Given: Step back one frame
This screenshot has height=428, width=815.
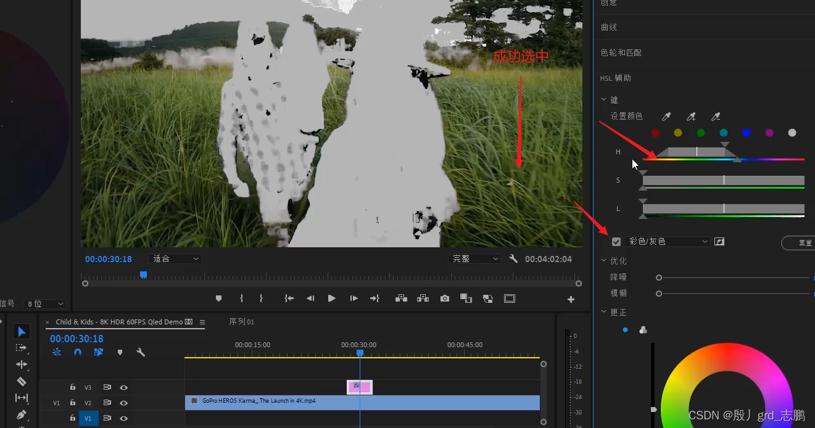Looking at the screenshot, I should pyautogui.click(x=311, y=298).
